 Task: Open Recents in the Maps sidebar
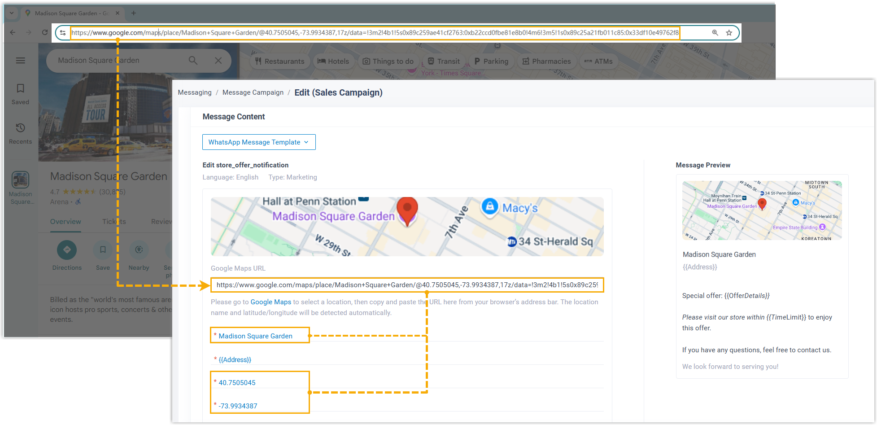(20, 133)
